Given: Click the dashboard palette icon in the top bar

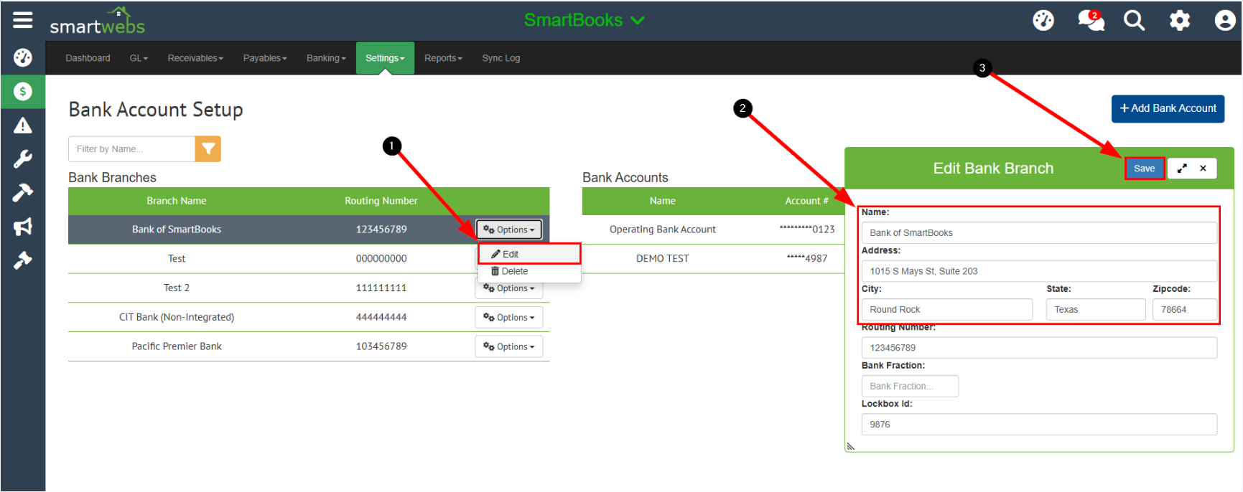Looking at the screenshot, I should 1043,20.
